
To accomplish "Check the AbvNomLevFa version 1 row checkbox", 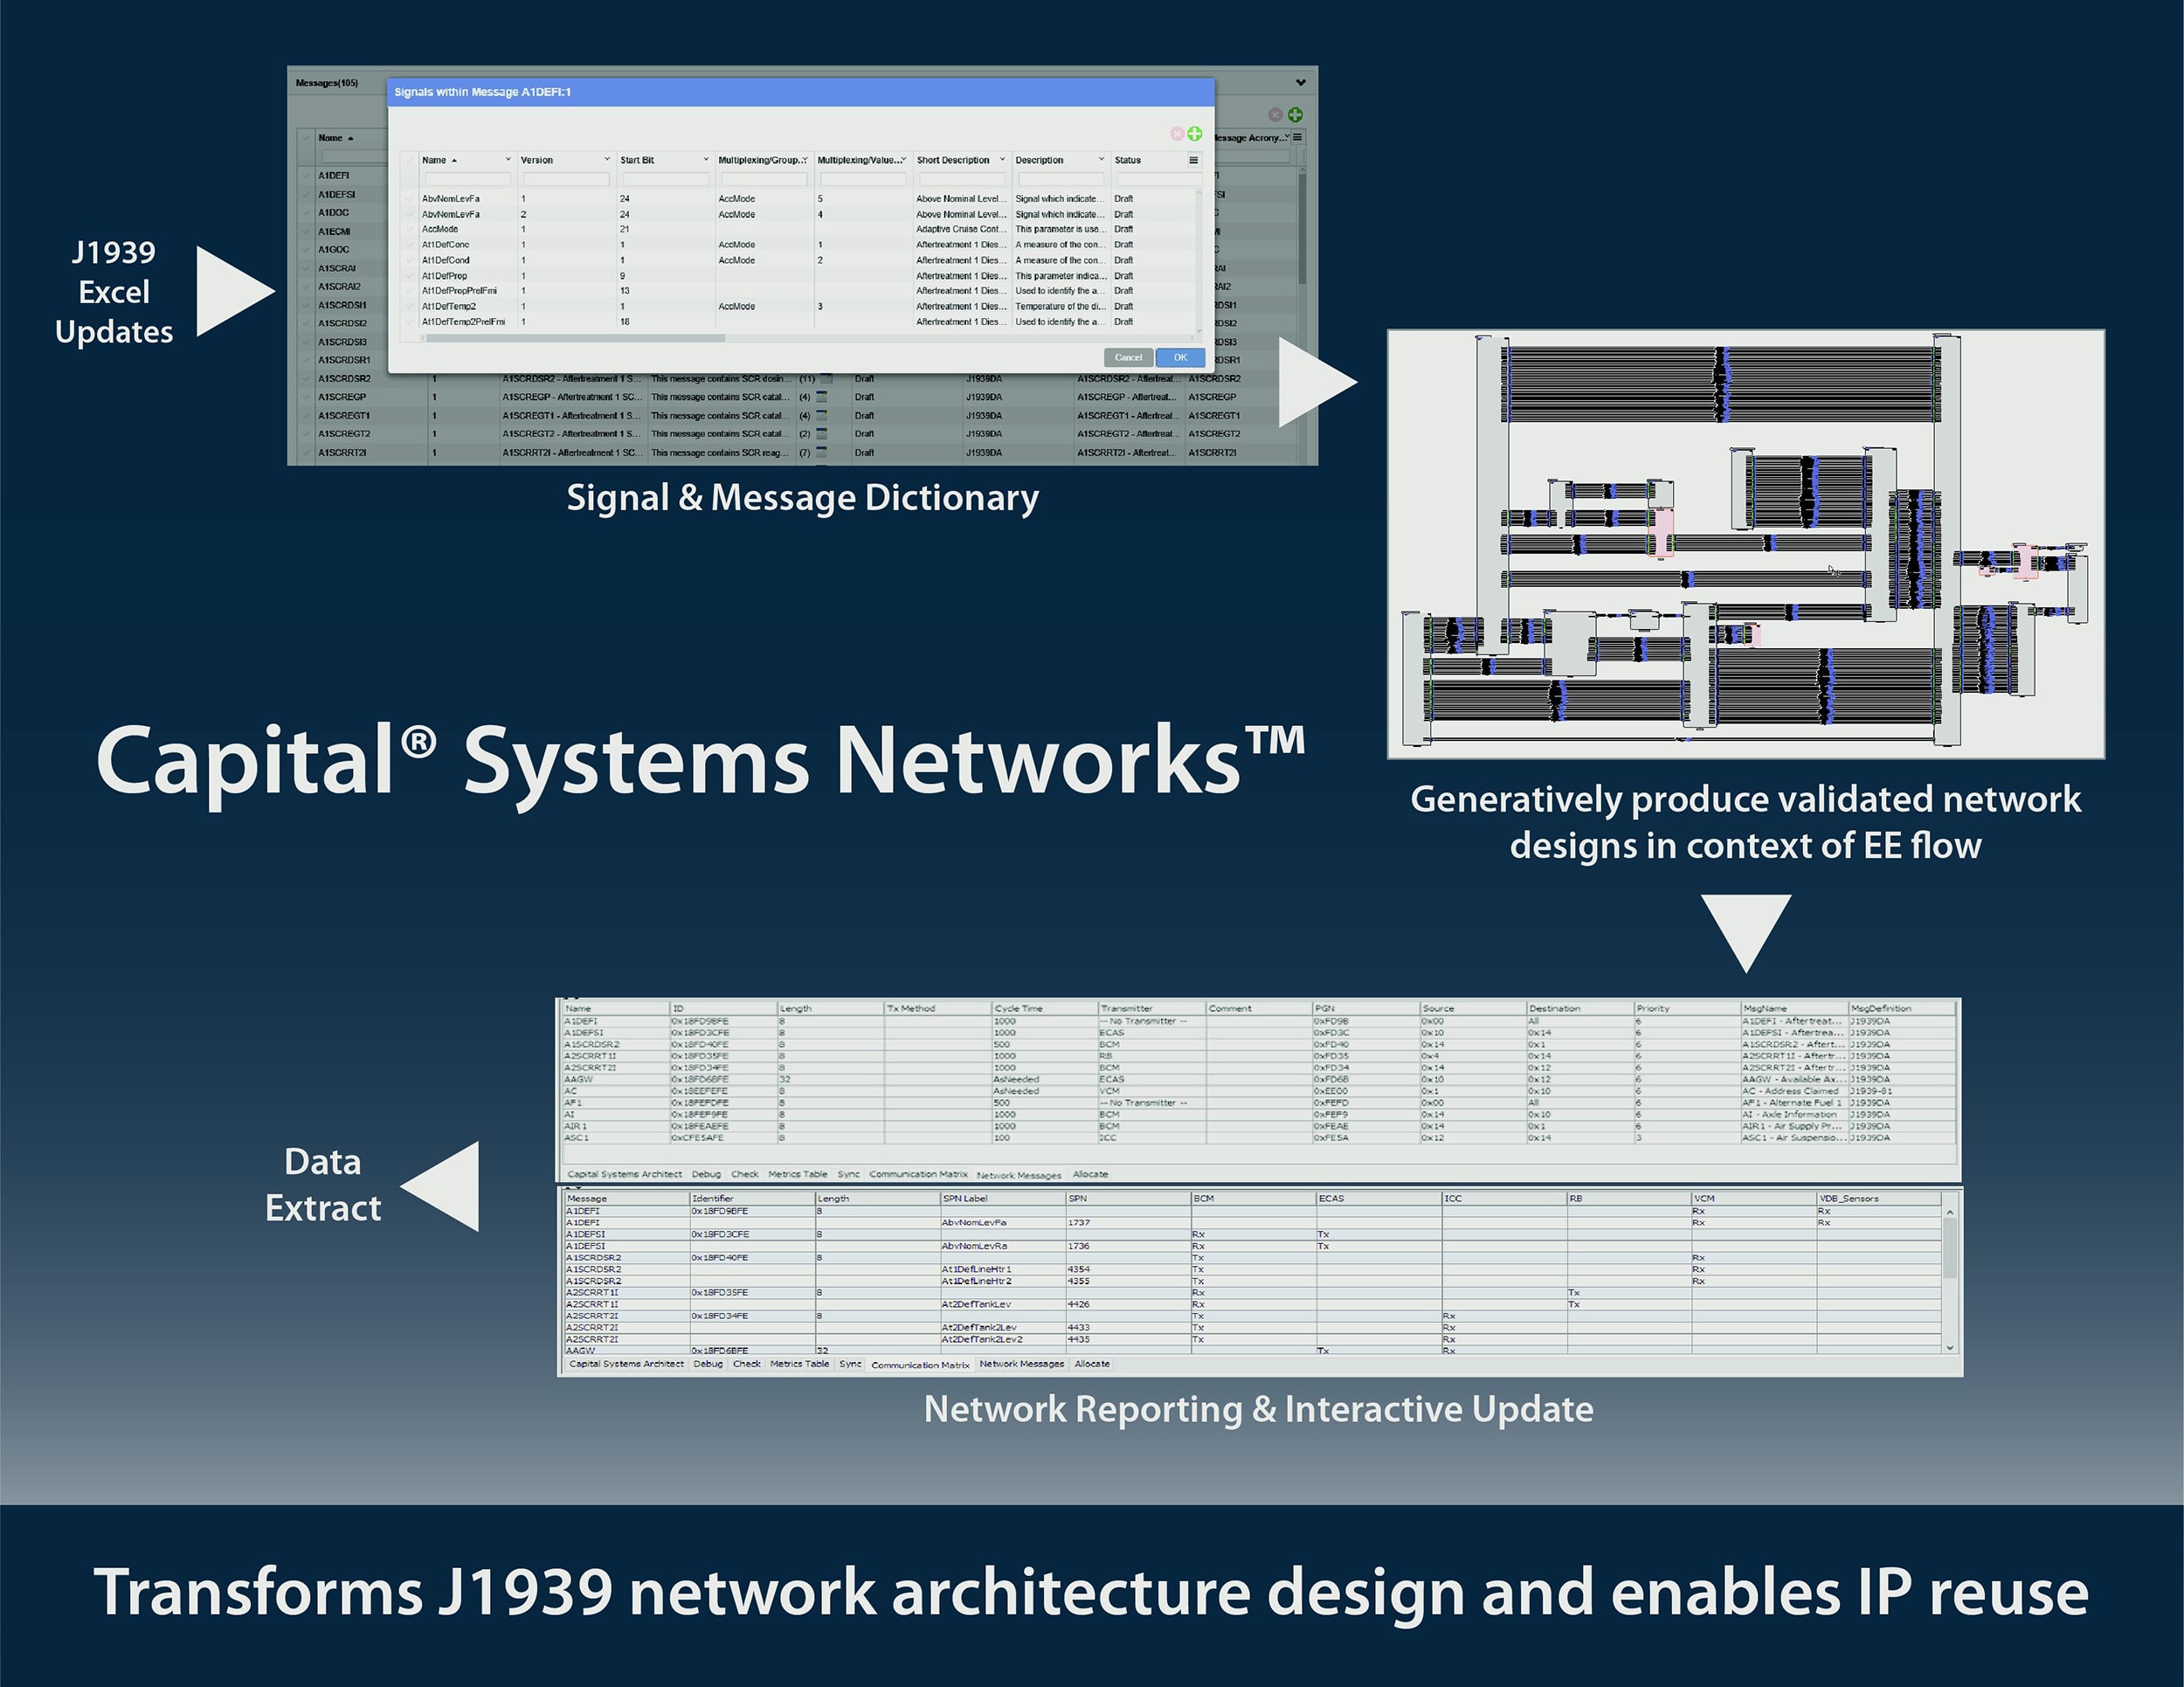I will point(409,199).
